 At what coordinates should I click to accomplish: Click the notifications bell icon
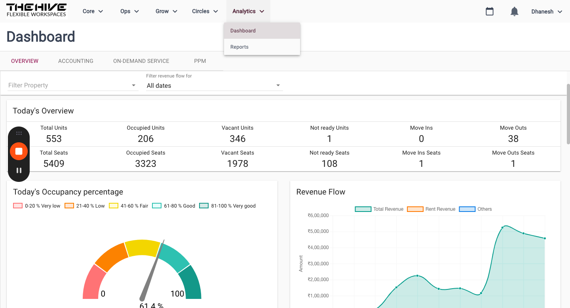pyautogui.click(x=514, y=11)
